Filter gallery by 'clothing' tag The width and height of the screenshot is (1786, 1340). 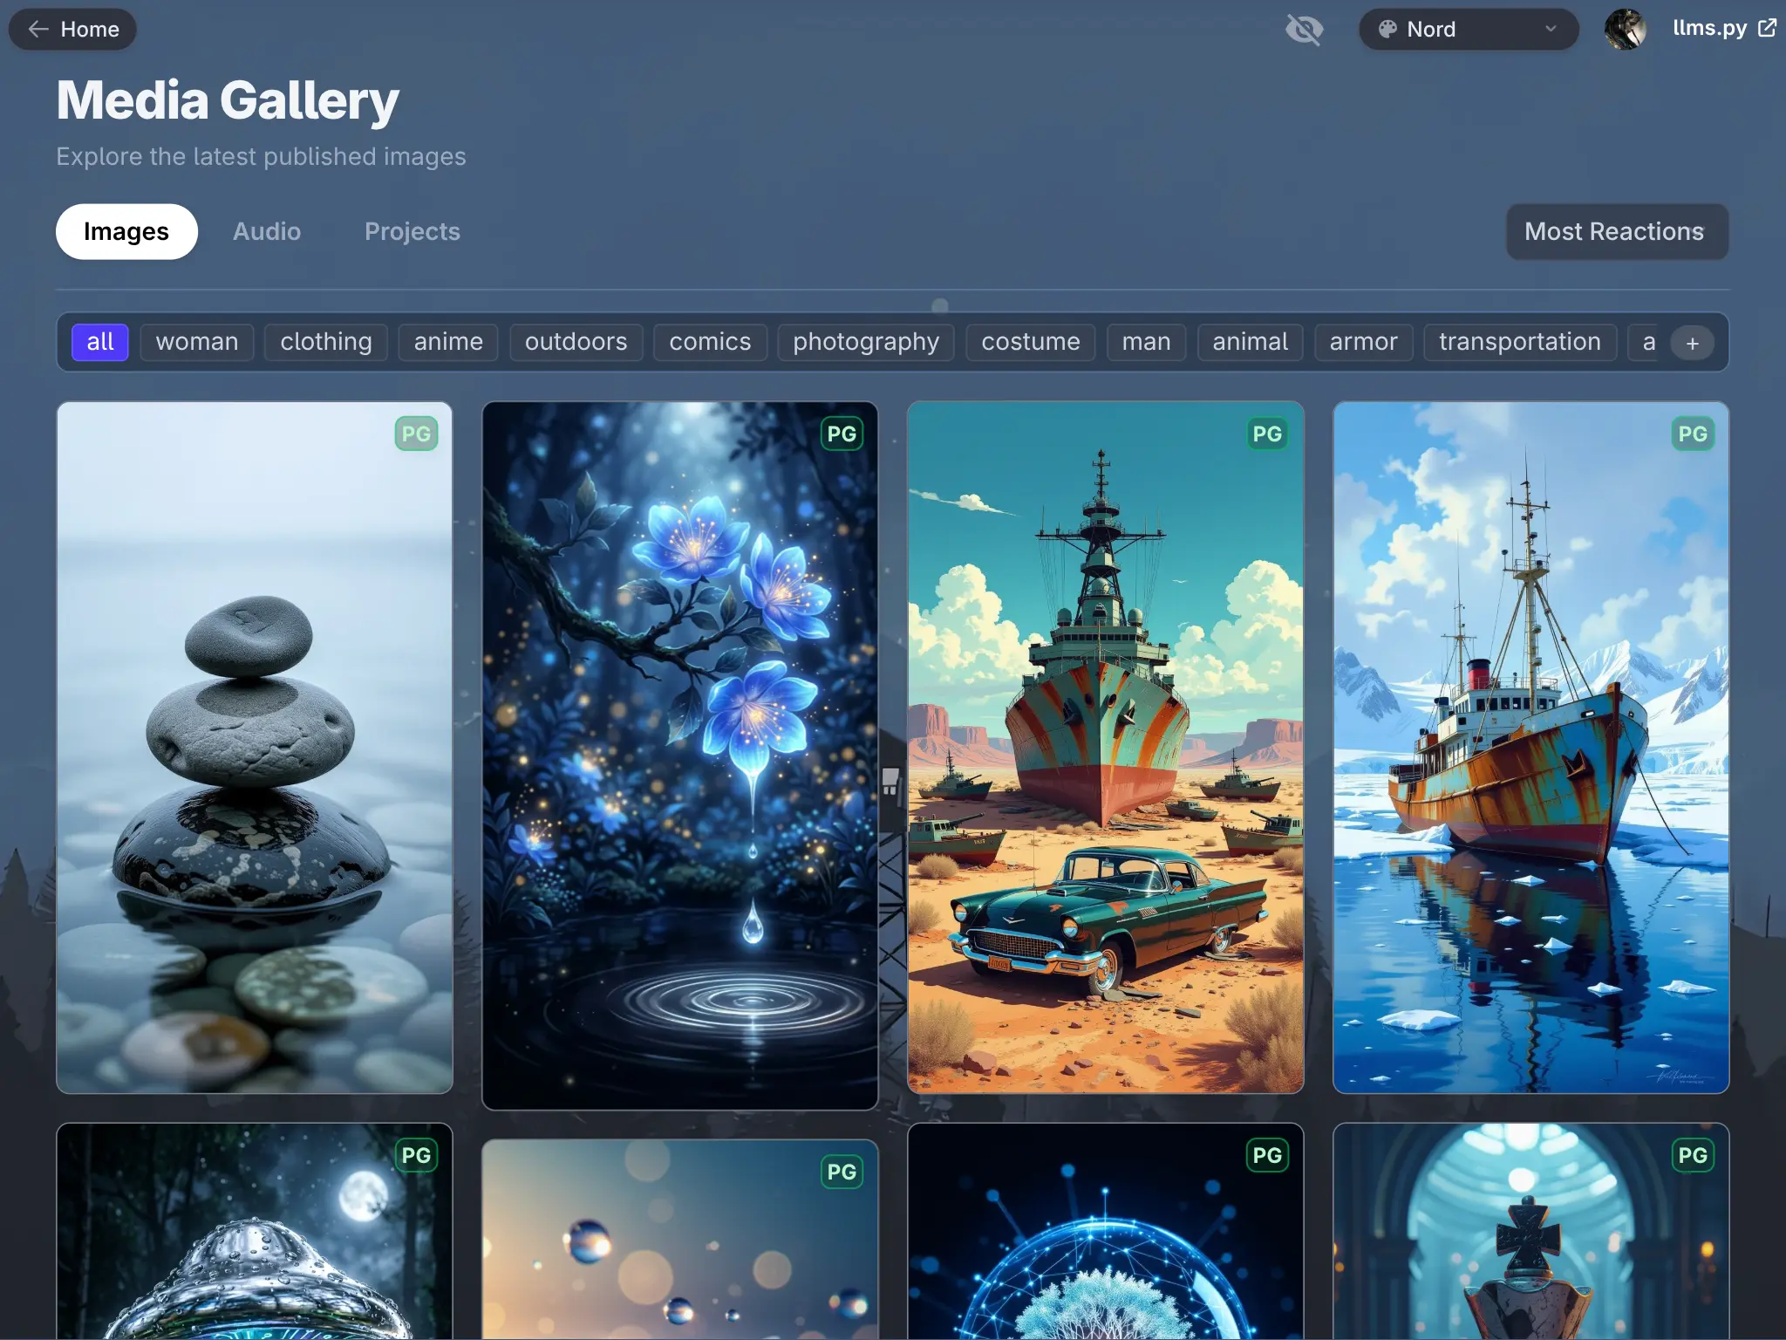[326, 342]
